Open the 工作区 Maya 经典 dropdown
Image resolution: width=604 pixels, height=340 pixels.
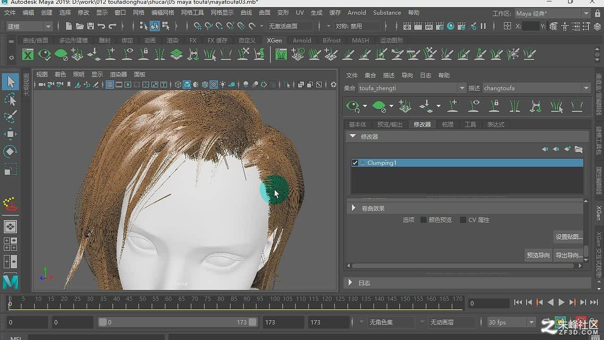pyautogui.click(x=552, y=13)
